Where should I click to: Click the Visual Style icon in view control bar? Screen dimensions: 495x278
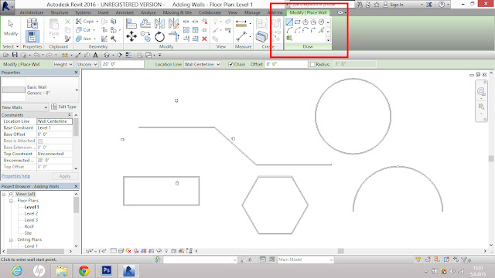[121, 251]
